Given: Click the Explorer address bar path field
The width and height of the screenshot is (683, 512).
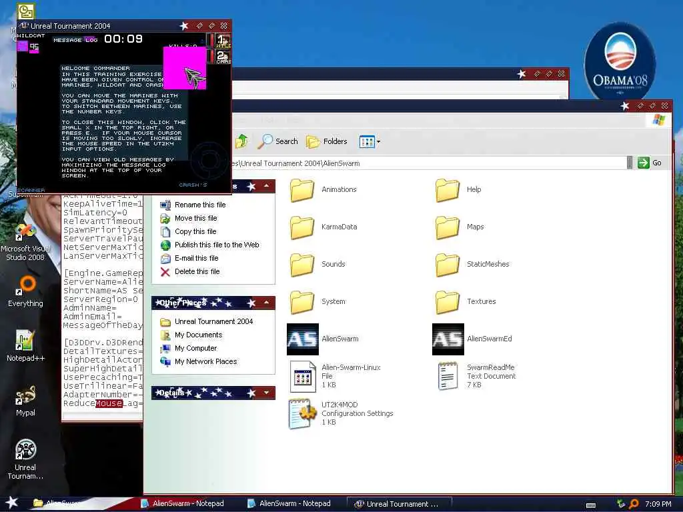Looking at the screenshot, I should tap(429, 163).
